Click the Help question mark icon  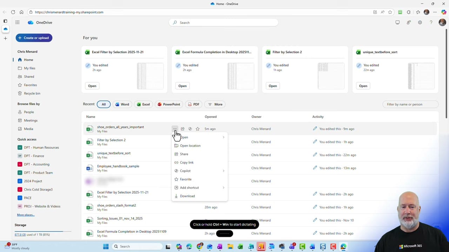pos(431,22)
